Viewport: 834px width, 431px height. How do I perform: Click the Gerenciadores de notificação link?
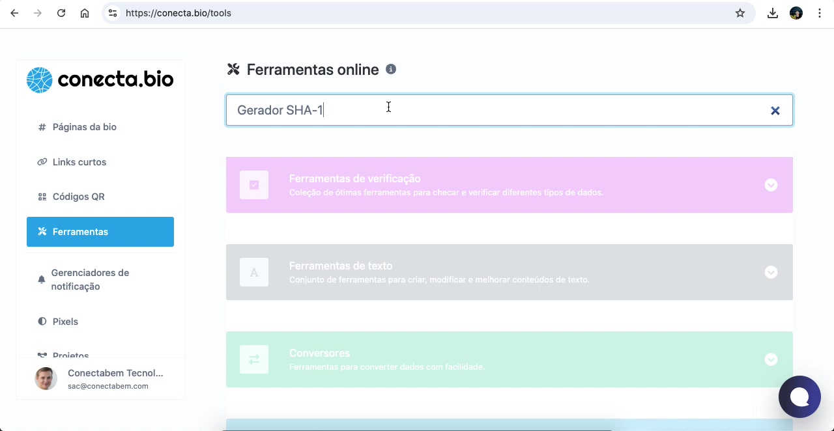coord(90,279)
